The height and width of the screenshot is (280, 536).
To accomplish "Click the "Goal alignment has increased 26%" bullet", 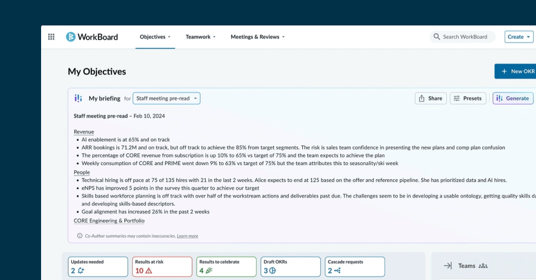I will [x=146, y=212].
